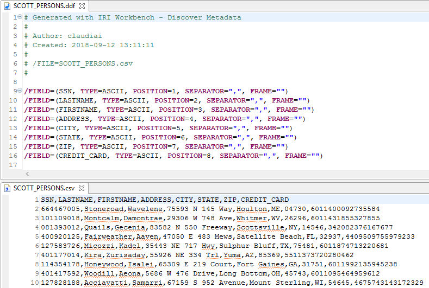Click the Acciavatti,Samarri CSV row
429x288 pixels.
coord(232,283)
